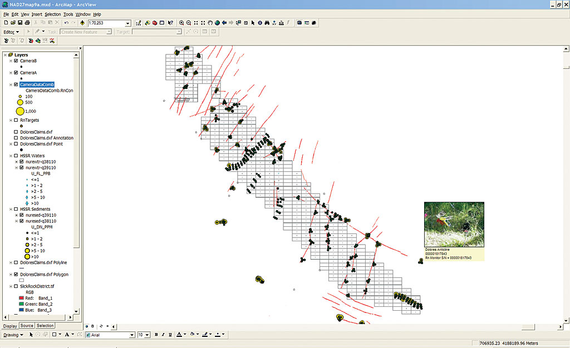Screen dimensions: 570x348
Task: Click Italic button in Drawing toolbar
Action: point(163,335)
